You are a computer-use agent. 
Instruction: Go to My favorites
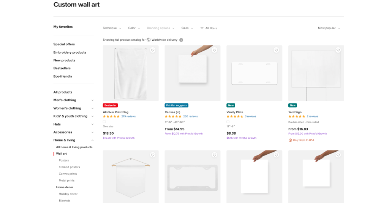63,27
